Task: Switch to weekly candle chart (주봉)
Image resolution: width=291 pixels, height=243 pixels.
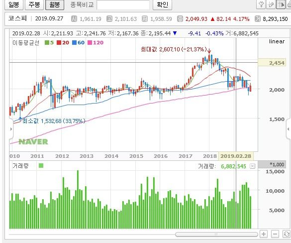Action: [34, 4]
